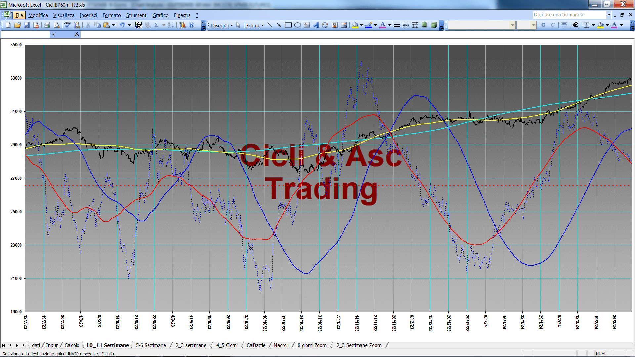Screen dimensions: 635x357
Task: Click the Select Objects pointer icon
Action: (x=238, y=25)
